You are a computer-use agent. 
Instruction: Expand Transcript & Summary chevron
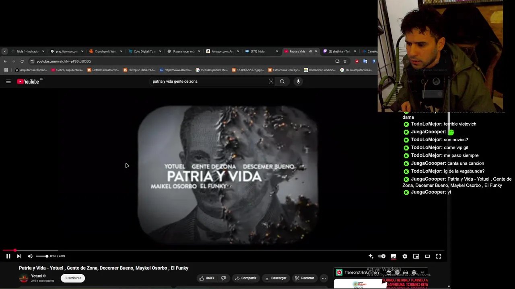pyautogui.click(x=422, y=273)
